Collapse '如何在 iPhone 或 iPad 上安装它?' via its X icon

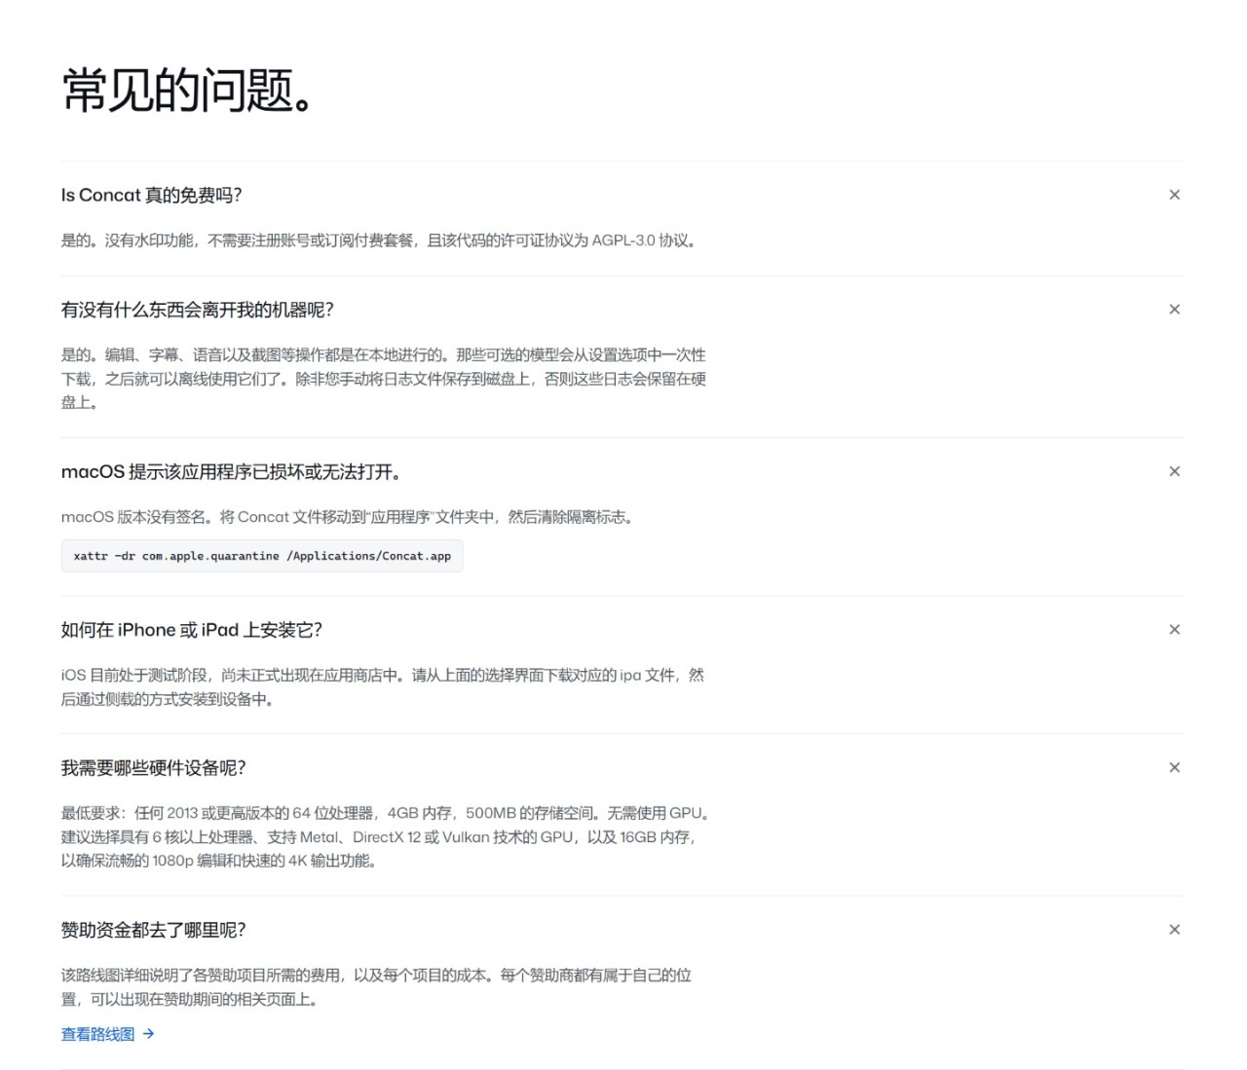[x=1174, y=630]
